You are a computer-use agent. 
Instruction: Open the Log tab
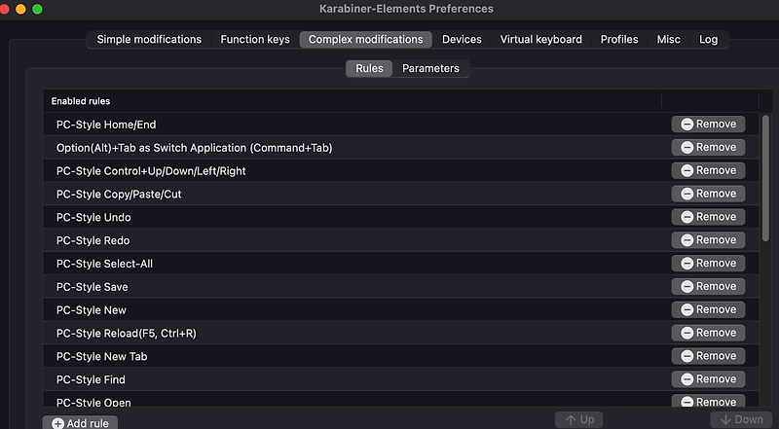tap(708, 39)
